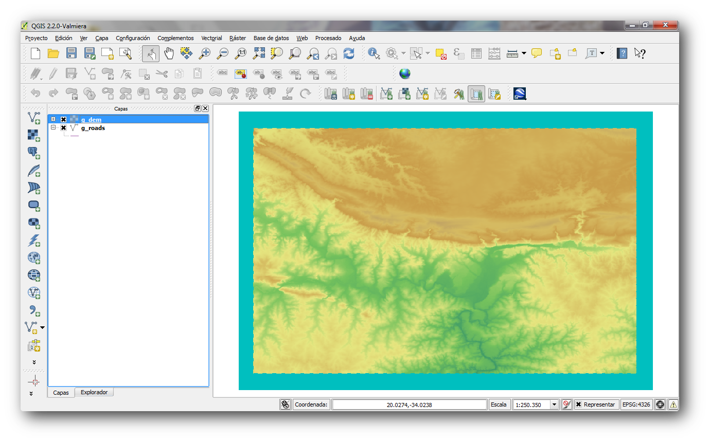Close the Capas panel
Image resolution: width=710 pixels, height=442 pixels.
[x=205, y=108]
